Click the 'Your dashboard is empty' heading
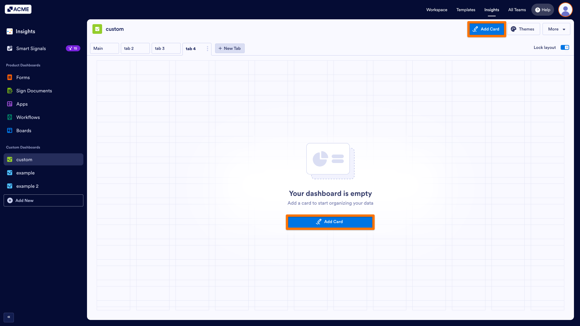Screen dimensions: 580x326 click(x=330, y=193)
